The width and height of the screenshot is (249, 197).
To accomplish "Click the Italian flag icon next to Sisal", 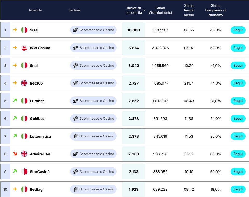I will (x=24, y=30).
